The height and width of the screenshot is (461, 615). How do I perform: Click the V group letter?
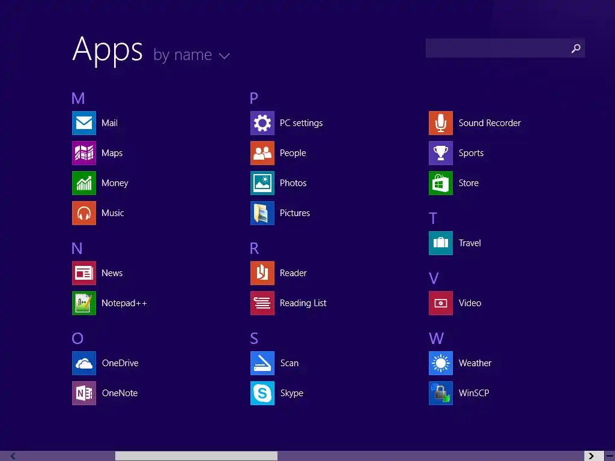pyautogui.click(x=434, y=279)
